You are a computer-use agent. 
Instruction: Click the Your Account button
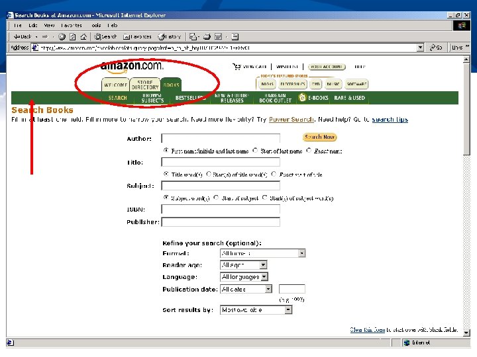(327, 67)
